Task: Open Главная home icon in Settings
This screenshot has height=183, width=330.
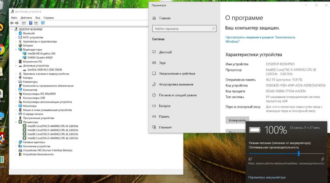Action: click(154, 18)
